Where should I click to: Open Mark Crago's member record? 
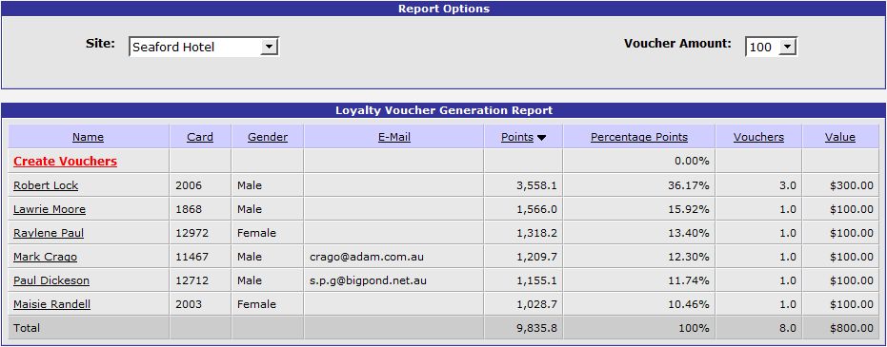(46, 257)
